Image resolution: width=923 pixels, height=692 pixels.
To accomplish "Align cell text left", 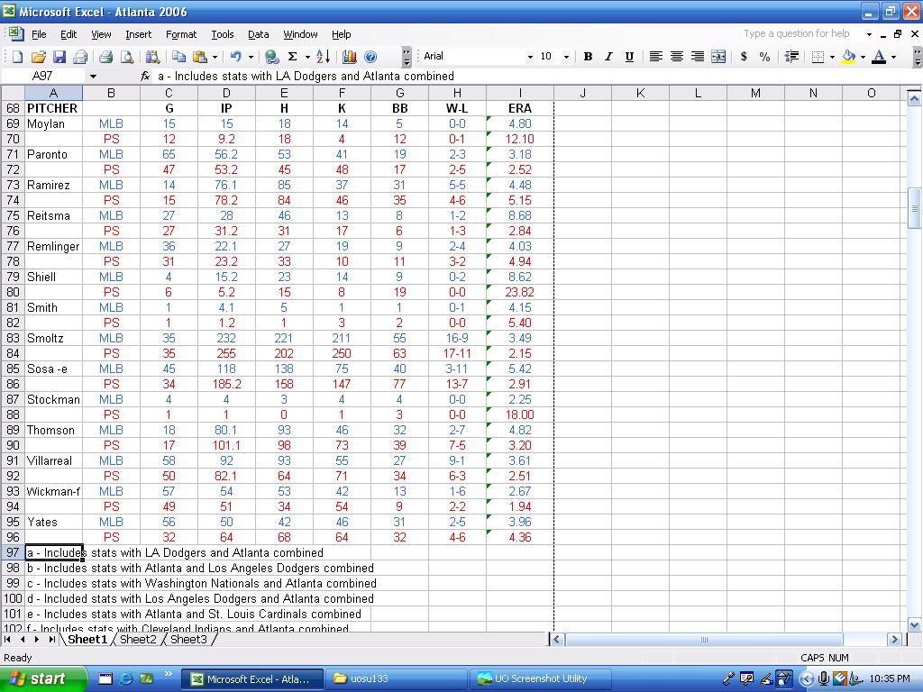I will click(656, 57).
